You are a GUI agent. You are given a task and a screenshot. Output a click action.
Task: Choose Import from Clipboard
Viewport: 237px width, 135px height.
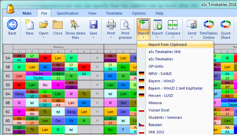tap(175, 44)
